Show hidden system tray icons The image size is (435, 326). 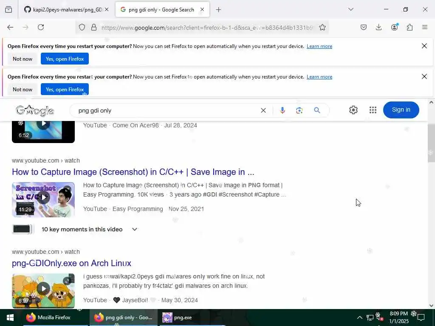tap(359, 318)
